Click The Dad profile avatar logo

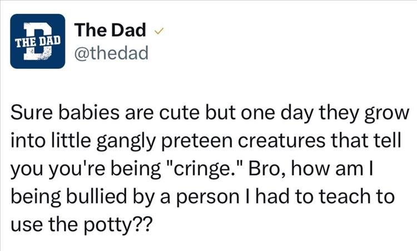38,41
